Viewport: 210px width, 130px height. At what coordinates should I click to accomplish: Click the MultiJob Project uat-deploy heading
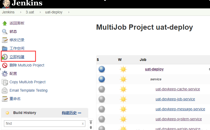pos(144,27)
